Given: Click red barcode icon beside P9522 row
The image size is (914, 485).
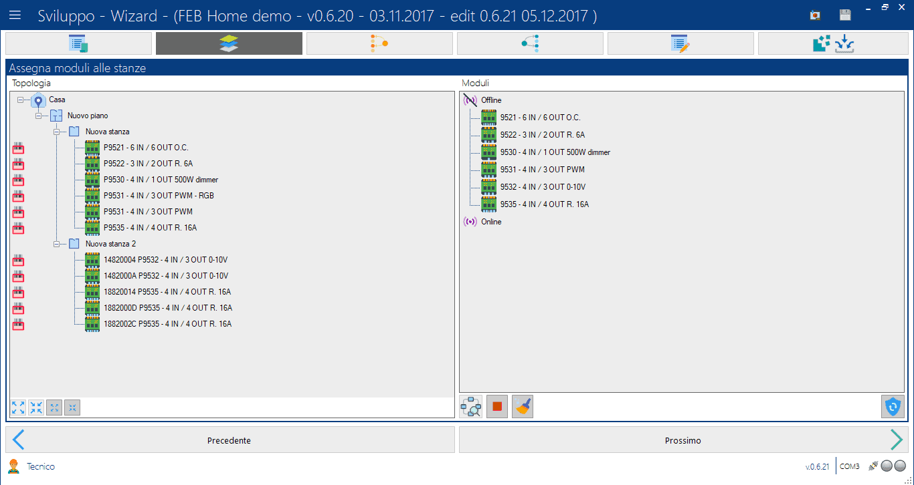Looking at the screenshot, I should click(18, 164).
